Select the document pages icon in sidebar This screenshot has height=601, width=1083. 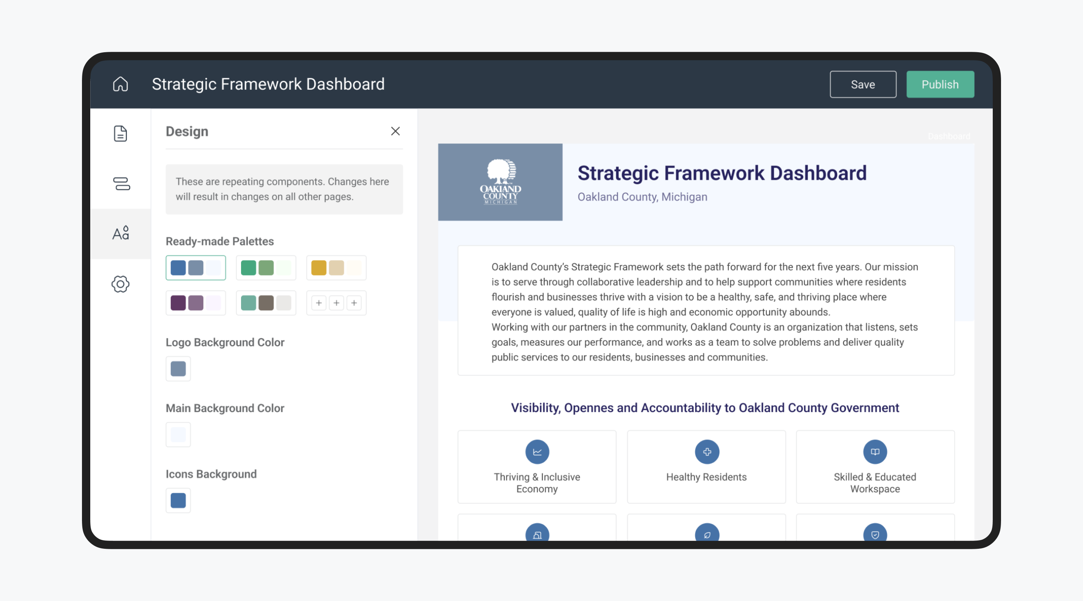[120, 134]
